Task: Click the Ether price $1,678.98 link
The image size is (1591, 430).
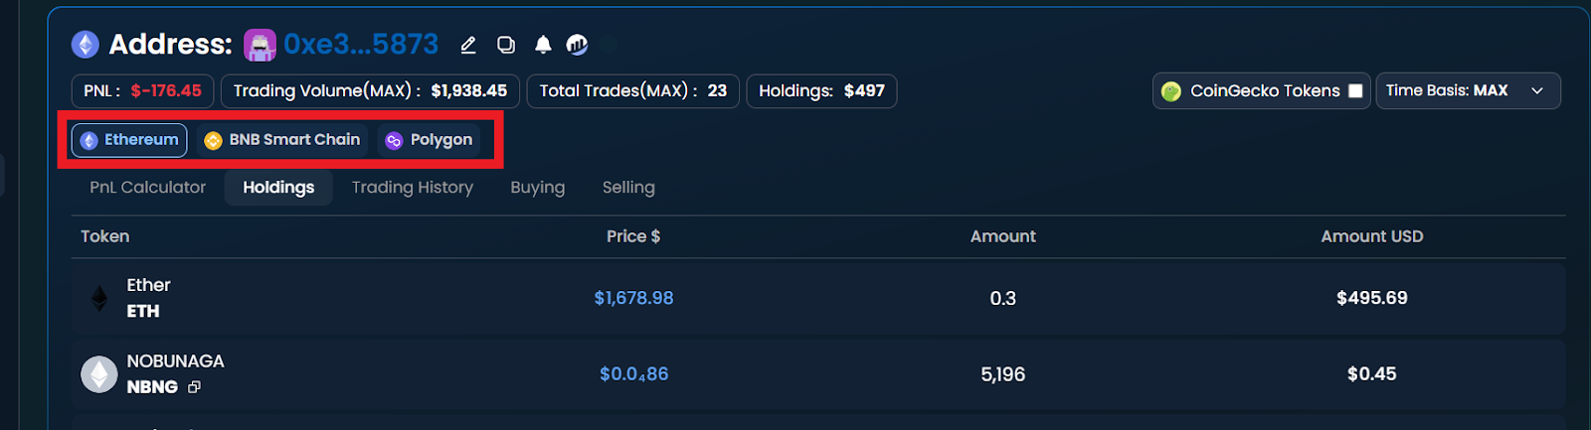Action: pyautogui.click(x=633, y=298)
